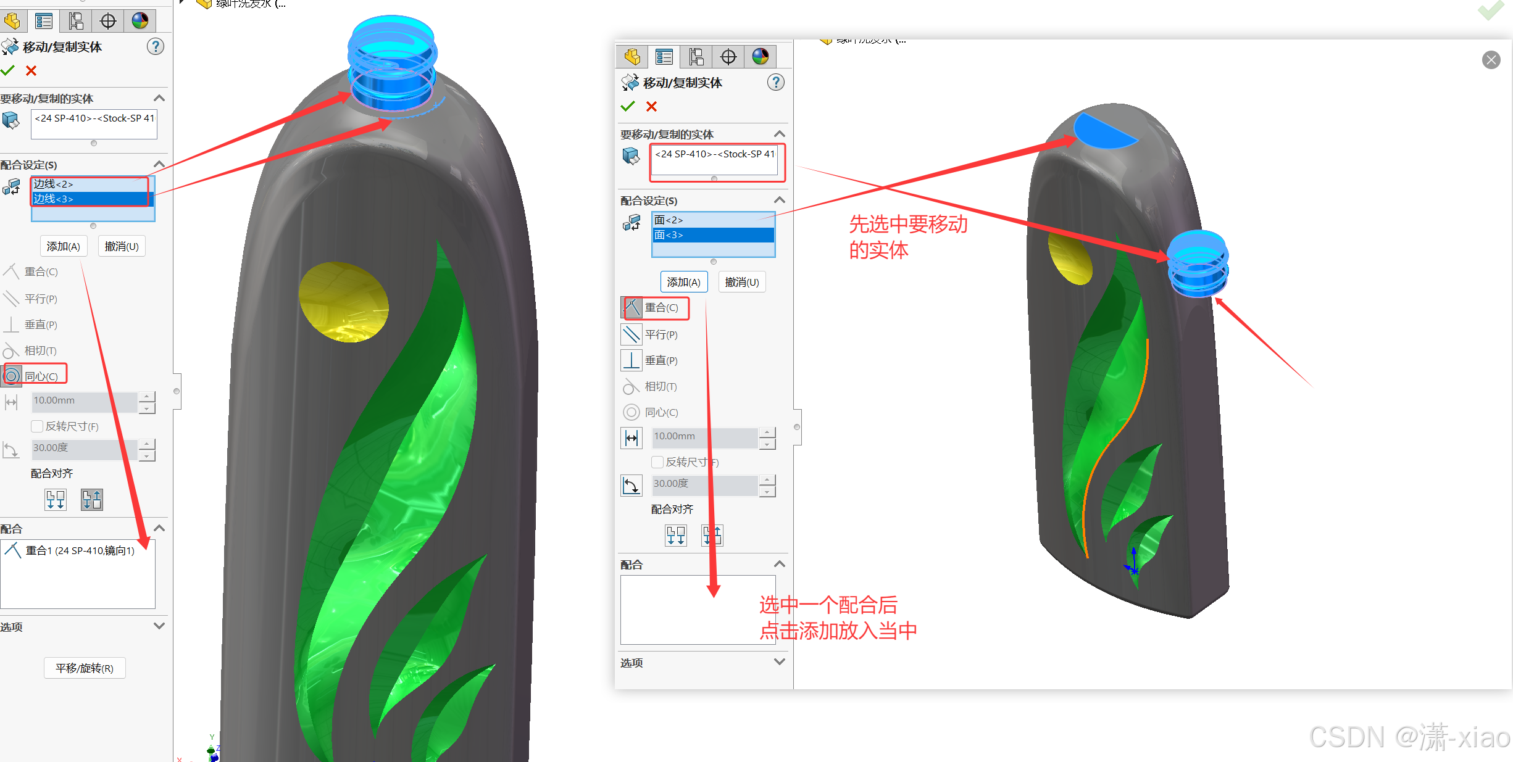Click the 平移/旋转(R) button
1513x762 pixels.
pyautogui.click(x=85, y=668)
